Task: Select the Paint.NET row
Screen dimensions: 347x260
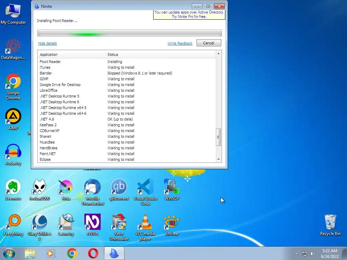Action: 126,154
